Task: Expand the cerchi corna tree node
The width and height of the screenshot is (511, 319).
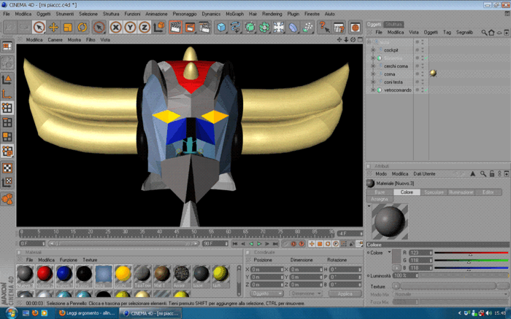Action: (x=374, y=66)
